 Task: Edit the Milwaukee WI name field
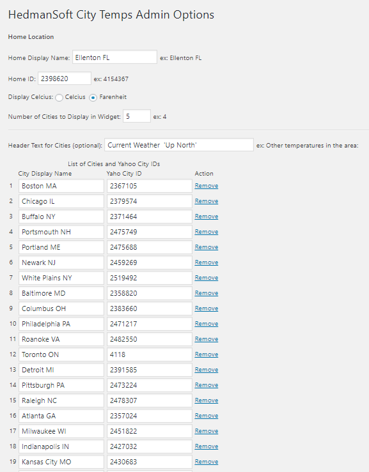pos(61,432)
